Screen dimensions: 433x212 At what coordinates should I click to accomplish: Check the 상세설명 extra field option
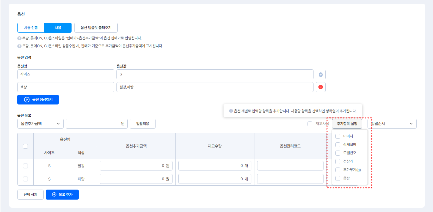[x=338, y=145]
